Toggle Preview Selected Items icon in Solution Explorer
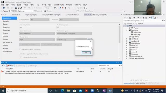 (x=152, y=18)
